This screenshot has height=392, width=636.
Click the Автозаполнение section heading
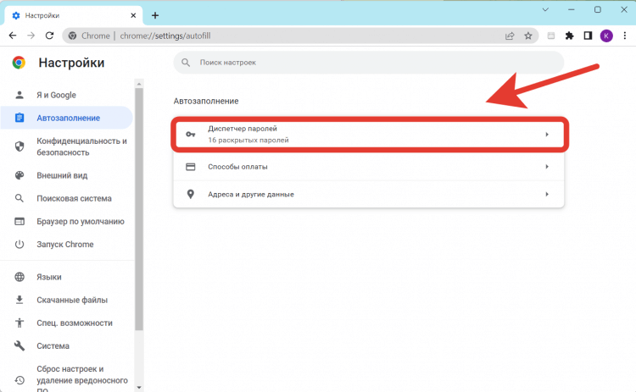pos(206,101)
